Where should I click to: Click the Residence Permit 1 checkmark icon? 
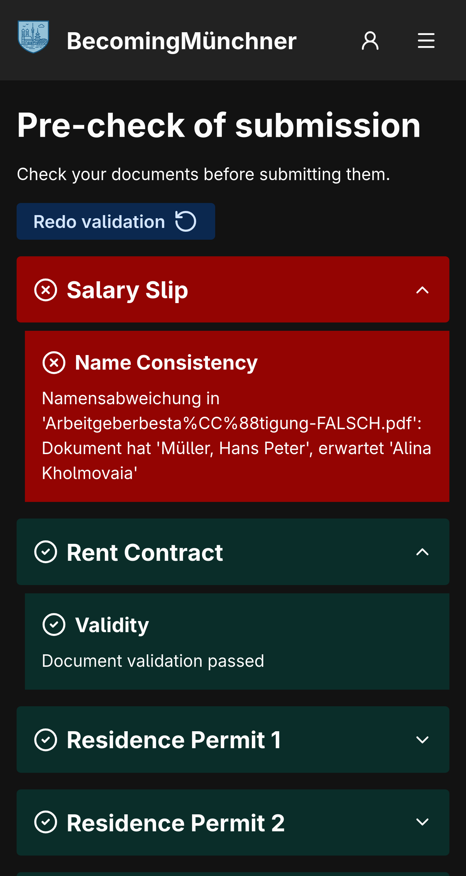tap(46, 740)
